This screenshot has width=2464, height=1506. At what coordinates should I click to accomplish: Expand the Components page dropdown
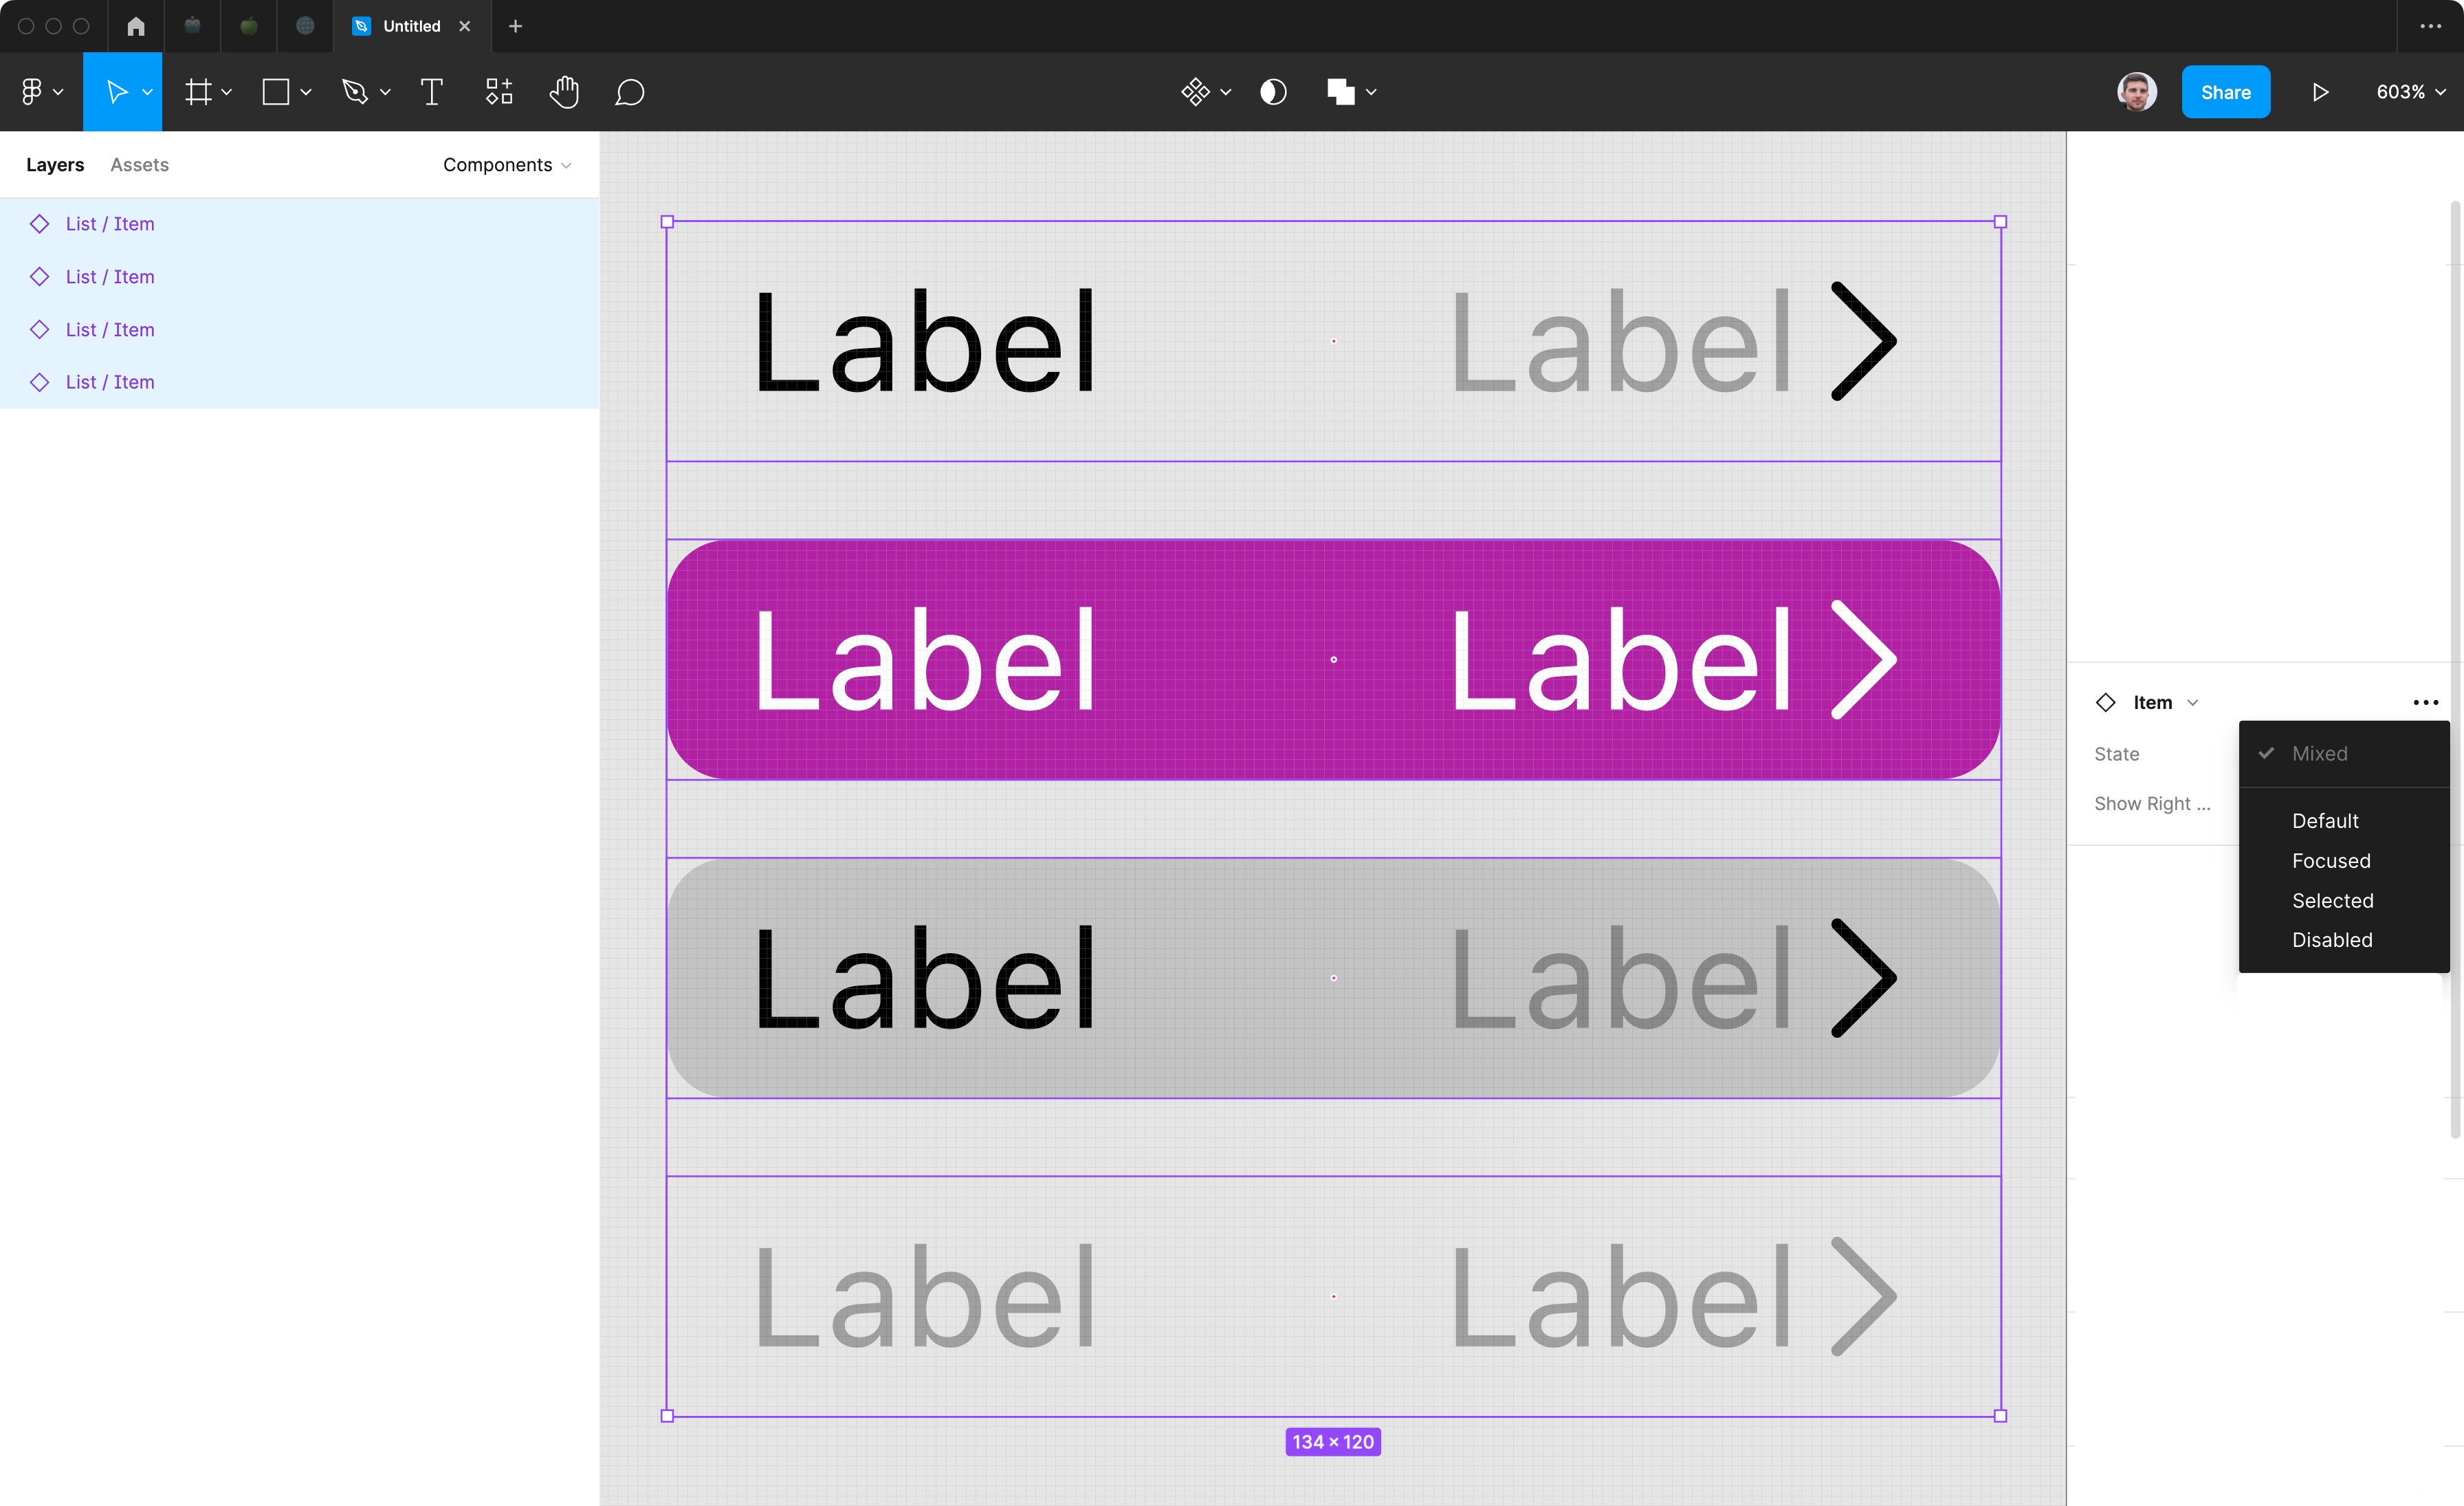[x=507, y=165]
